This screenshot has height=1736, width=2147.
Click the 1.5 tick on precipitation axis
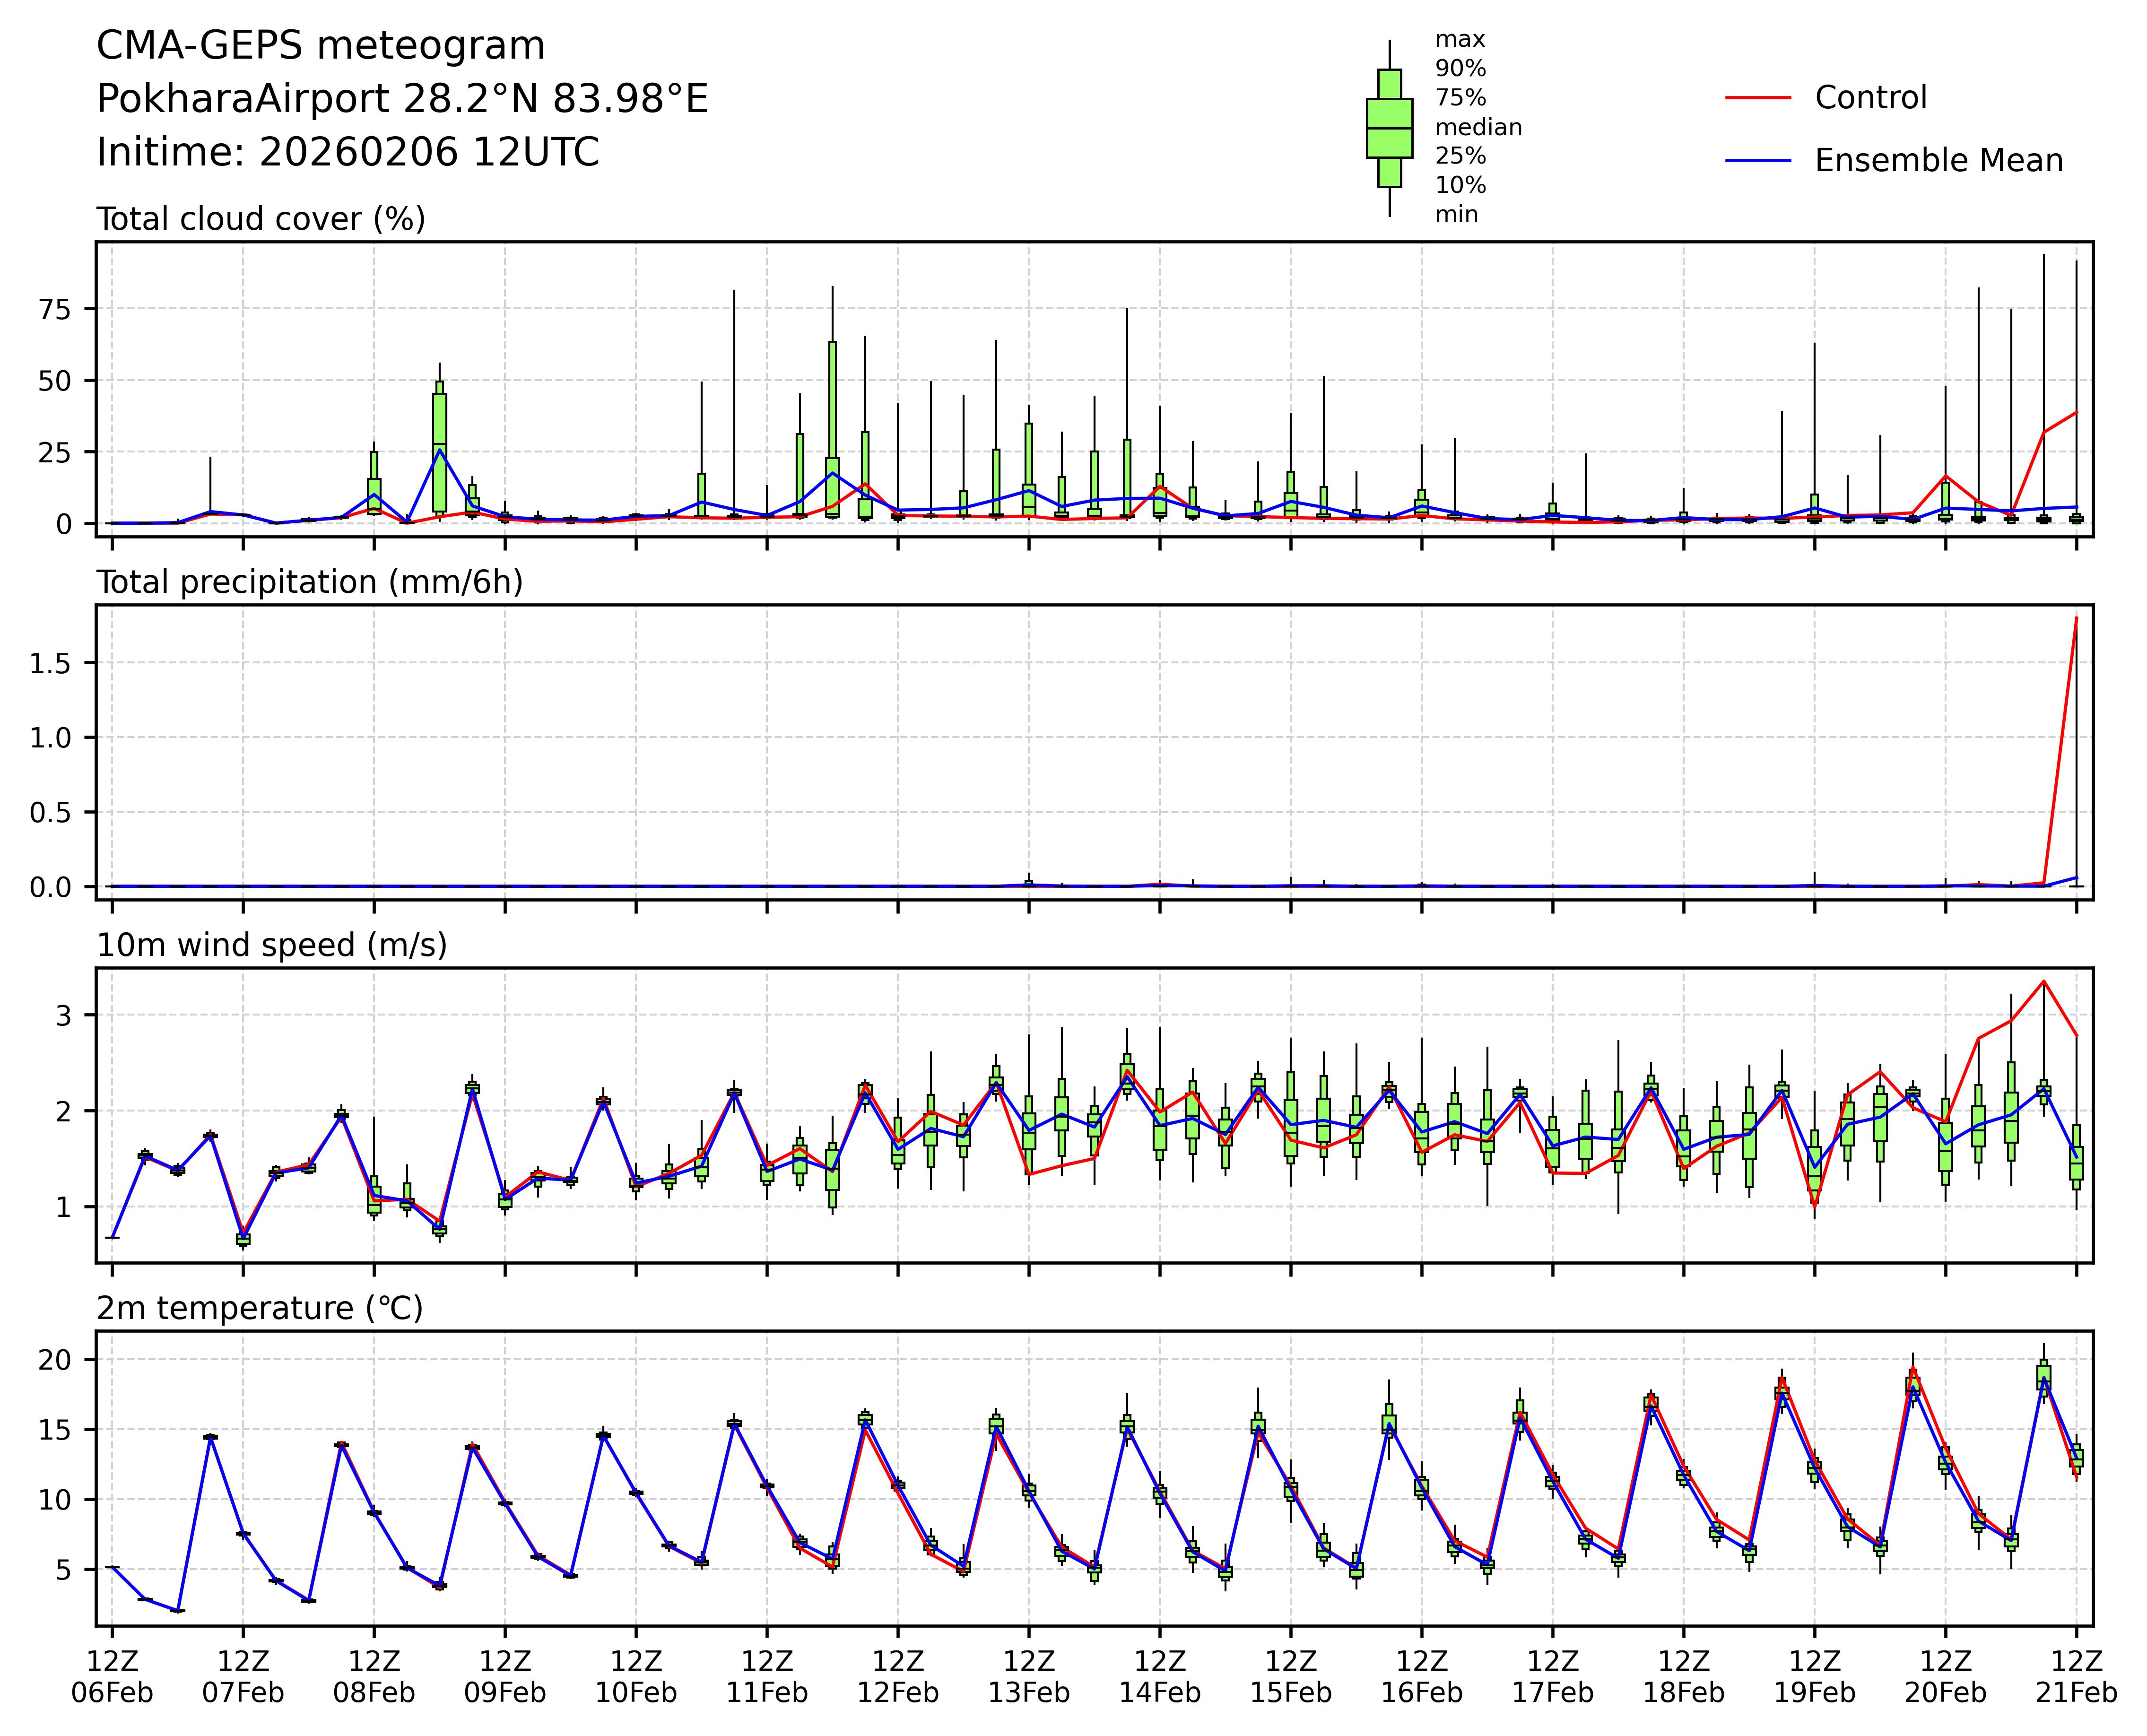pyautogui.click(x=50, y=663)
